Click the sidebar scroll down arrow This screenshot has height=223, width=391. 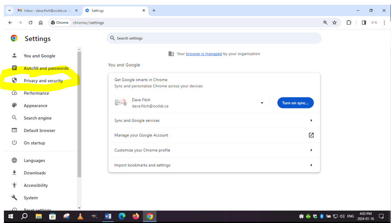point(80,208)
